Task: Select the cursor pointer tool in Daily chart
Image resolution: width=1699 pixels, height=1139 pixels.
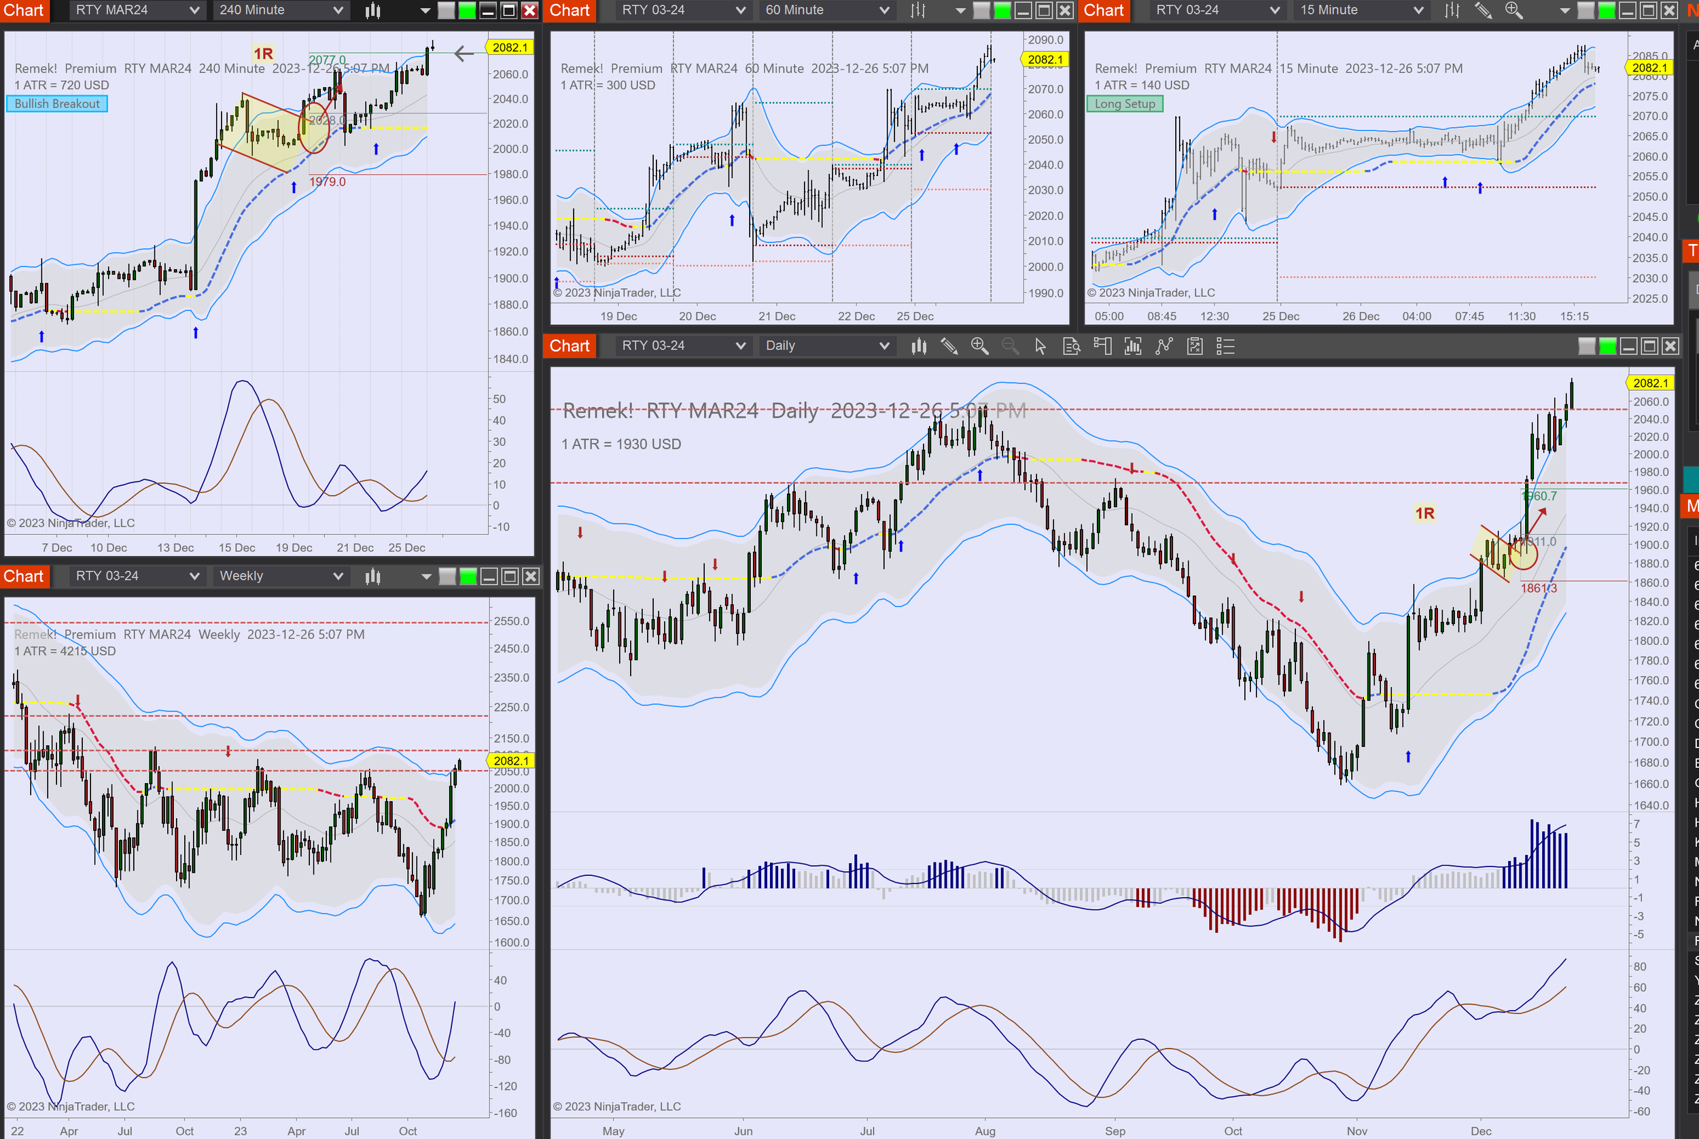Action: click(x=1040, y=347)
